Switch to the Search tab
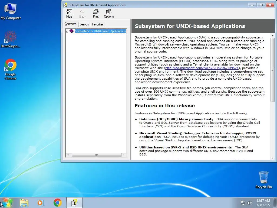This screenshot has height=208, width=277. point(84,24)
